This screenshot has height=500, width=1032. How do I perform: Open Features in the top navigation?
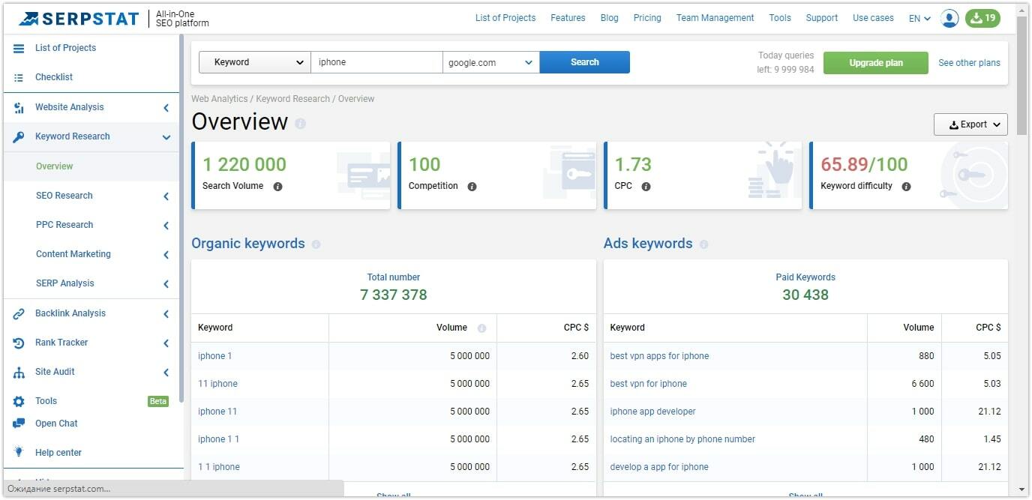pyautogui.click(x=568, y=18)
